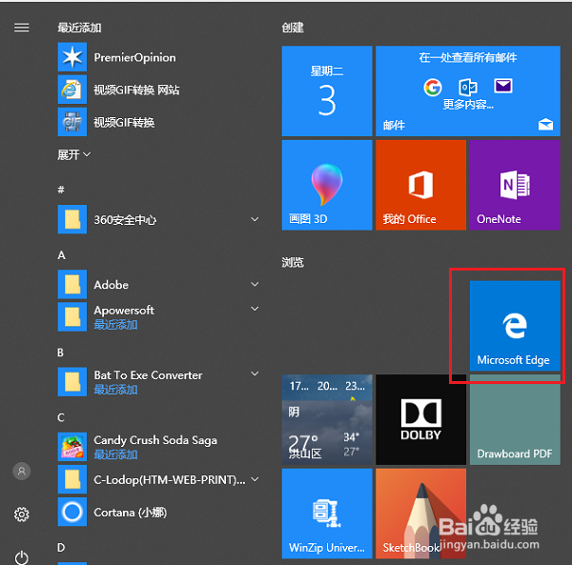Open the SketchBook tile

[x=421, y=514]
